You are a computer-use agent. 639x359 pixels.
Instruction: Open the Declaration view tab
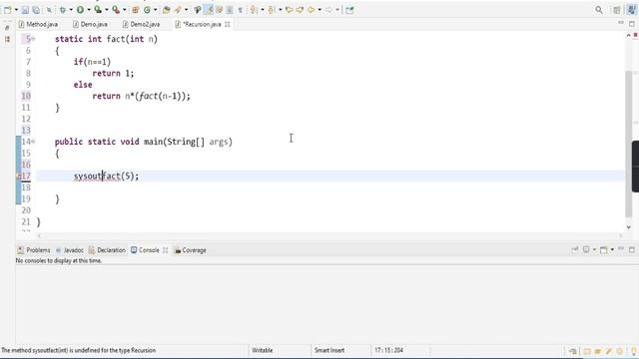[x=107, y=250]
